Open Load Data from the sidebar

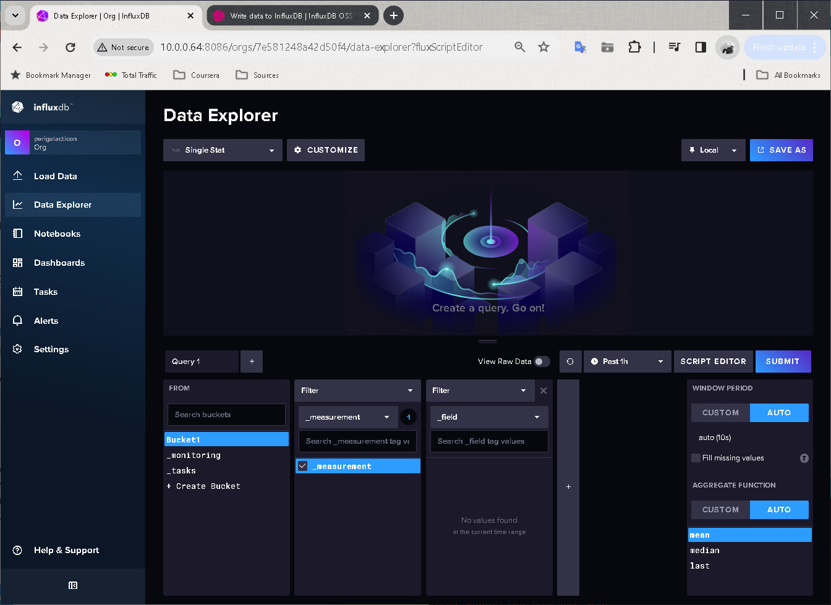point(55,176)
